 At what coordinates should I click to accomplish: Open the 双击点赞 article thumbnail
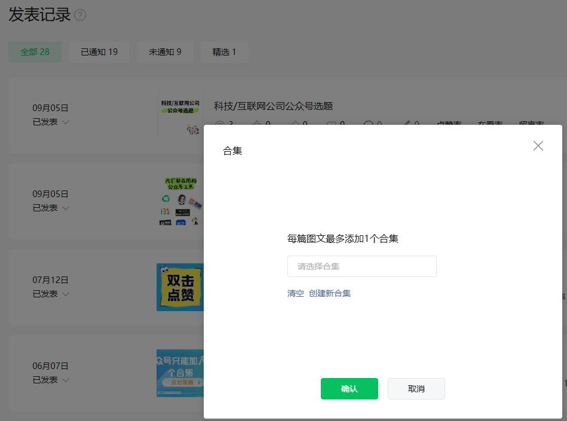[180, 287]
